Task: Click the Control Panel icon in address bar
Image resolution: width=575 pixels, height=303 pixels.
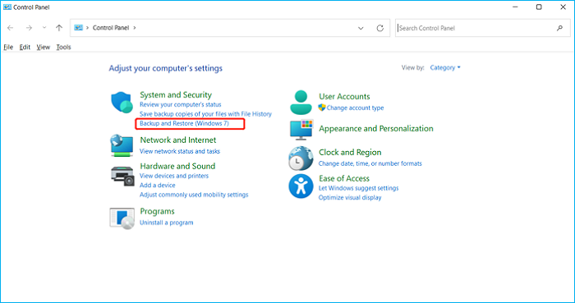Action: 78,28
